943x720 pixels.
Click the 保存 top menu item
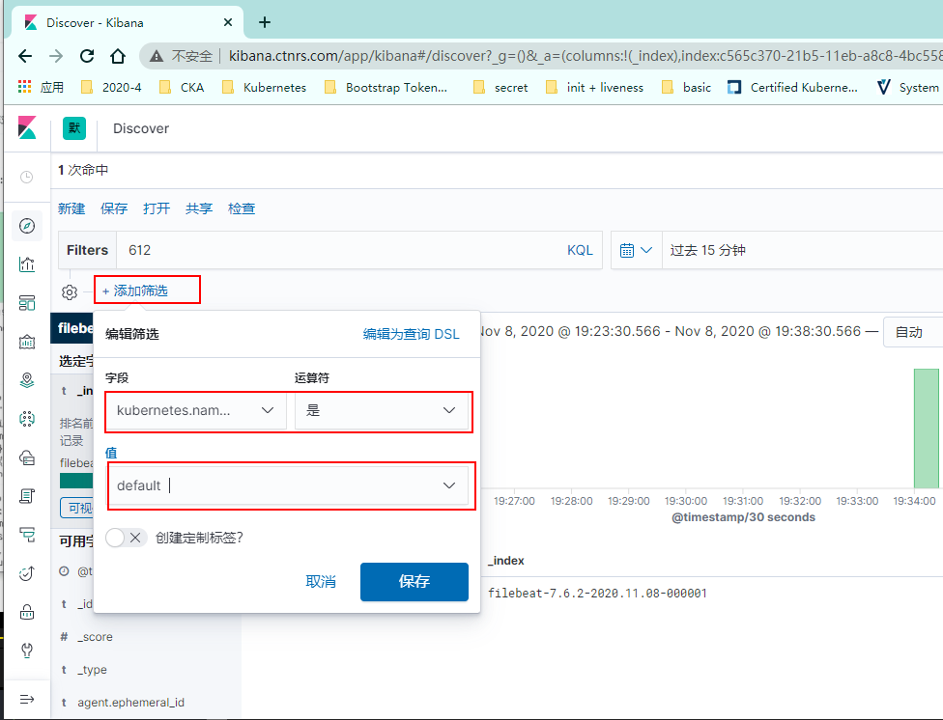(x=114, y=208)
